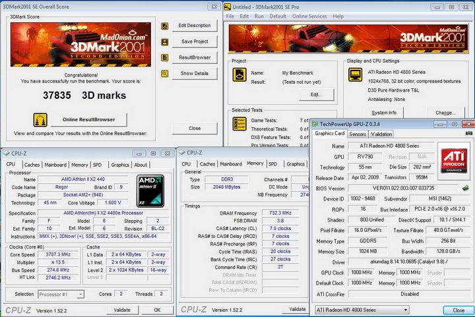Click the GPU-Z screenshot camera icon
The height and width of the screenshot is (317, 475).
click(x=468, y=133)
